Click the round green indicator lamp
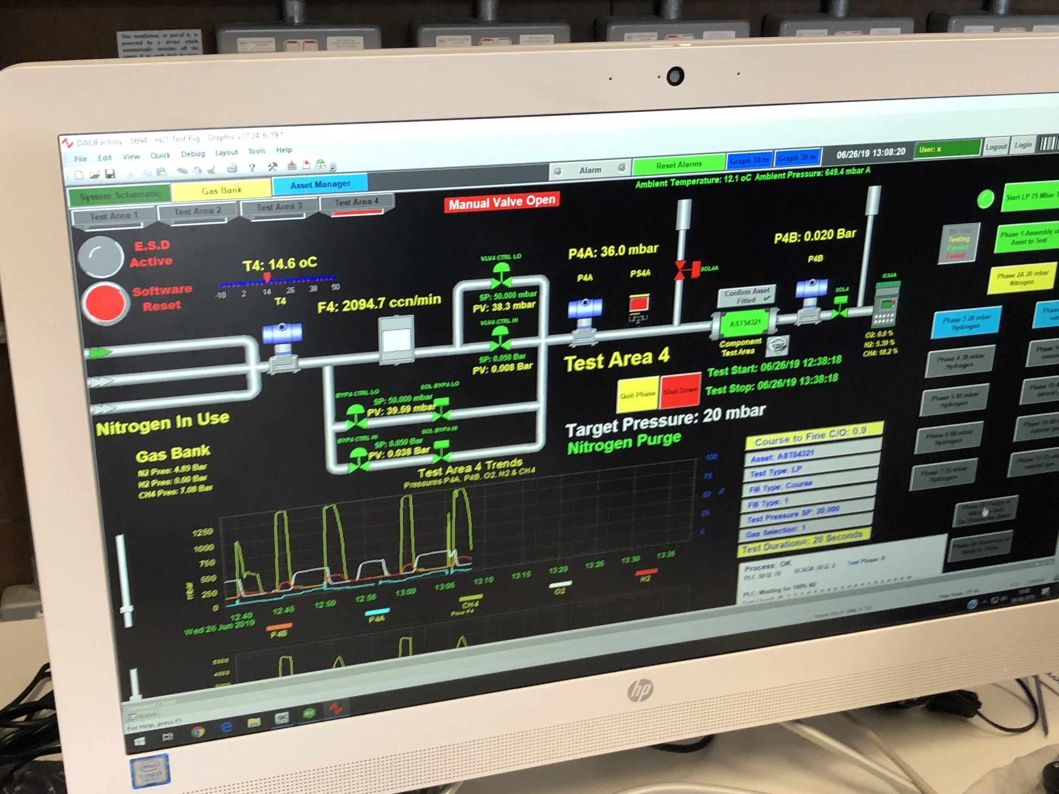 [985, 199]
